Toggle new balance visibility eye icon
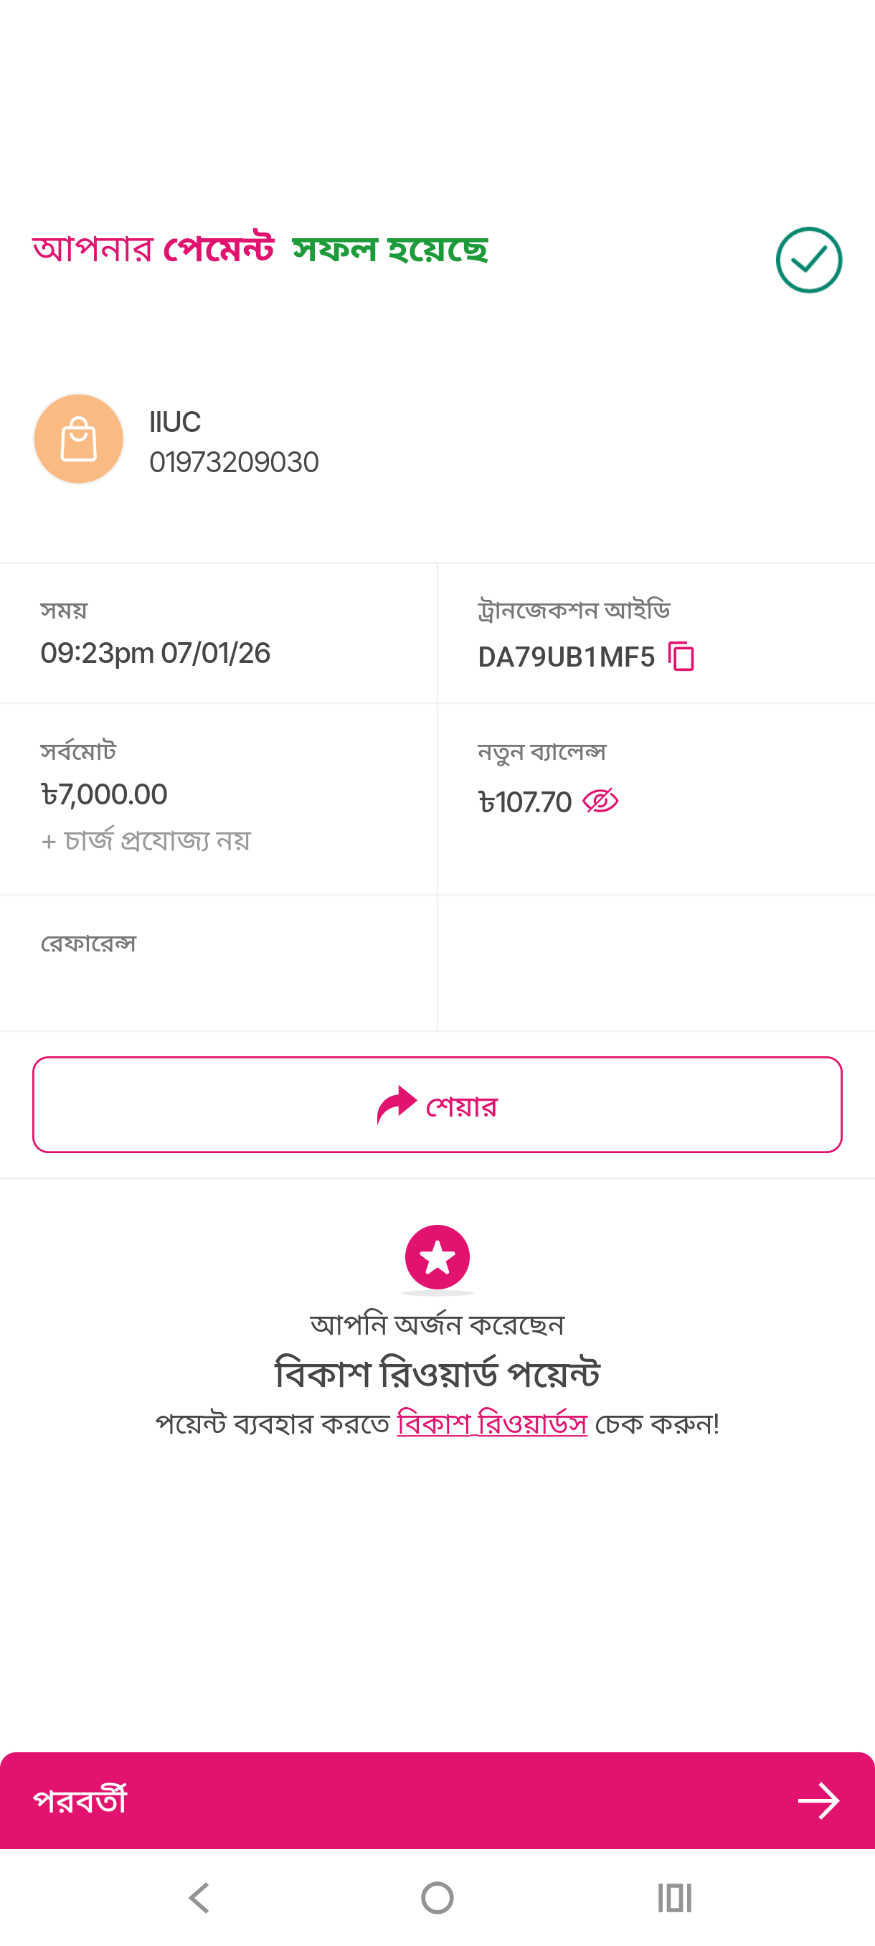 (600, 801)
